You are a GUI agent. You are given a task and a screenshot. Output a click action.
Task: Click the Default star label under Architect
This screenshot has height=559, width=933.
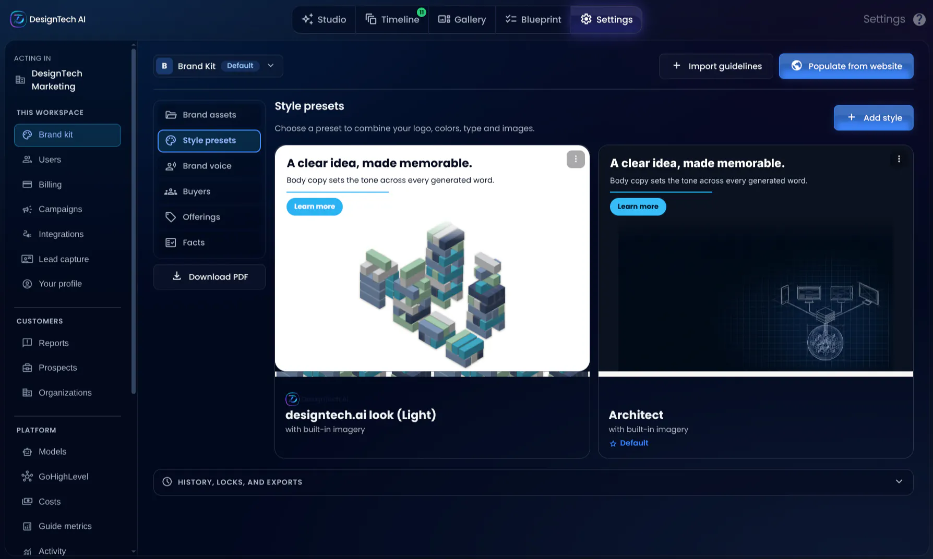pos(629,443)
